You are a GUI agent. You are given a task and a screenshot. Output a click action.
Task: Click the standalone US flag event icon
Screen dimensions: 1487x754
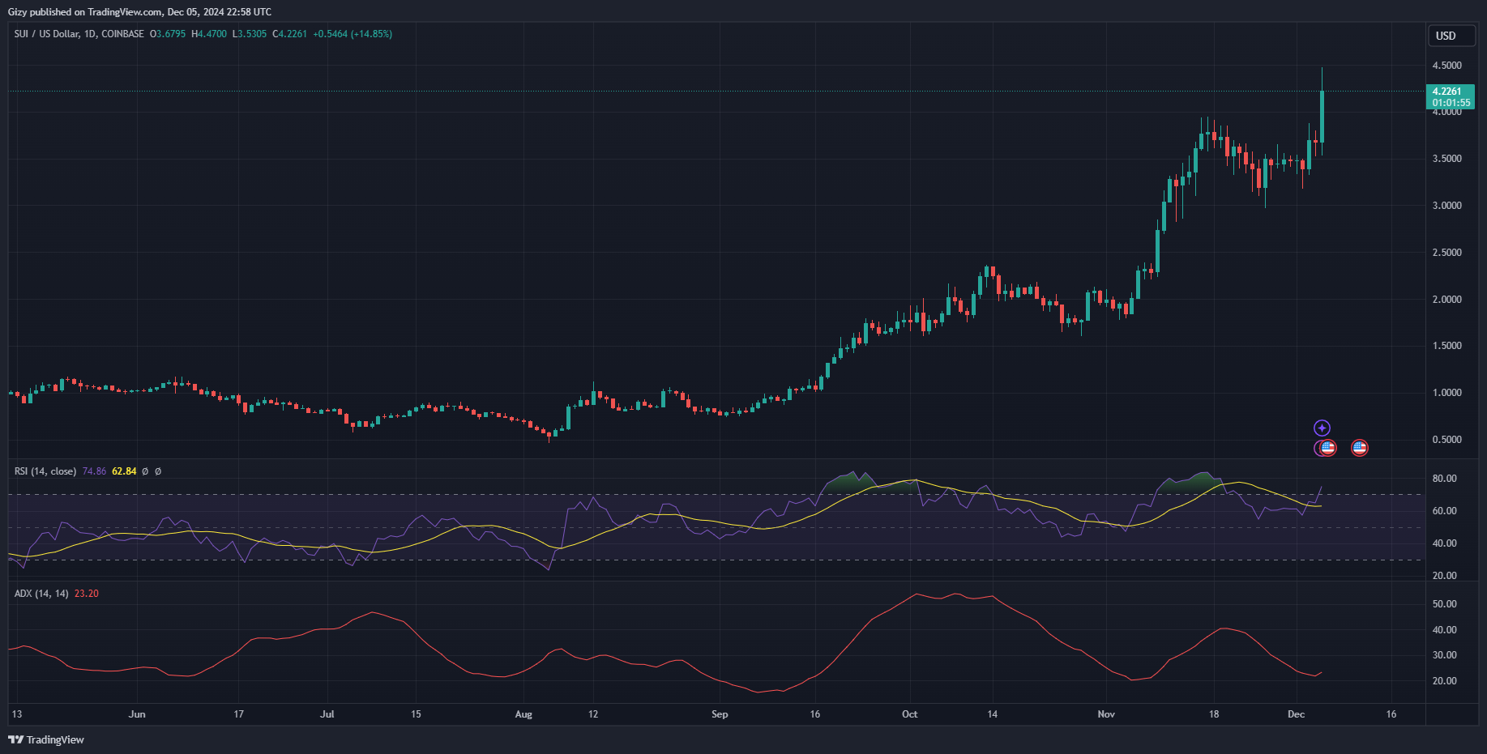tap(1360, 448)
